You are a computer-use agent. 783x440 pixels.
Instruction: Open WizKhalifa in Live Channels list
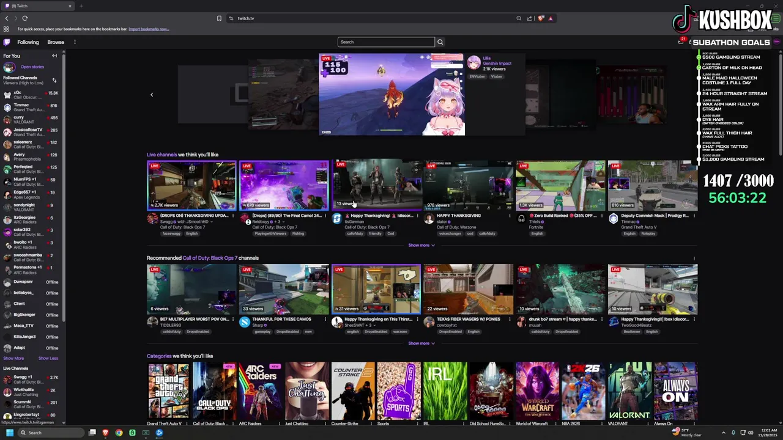31,392
